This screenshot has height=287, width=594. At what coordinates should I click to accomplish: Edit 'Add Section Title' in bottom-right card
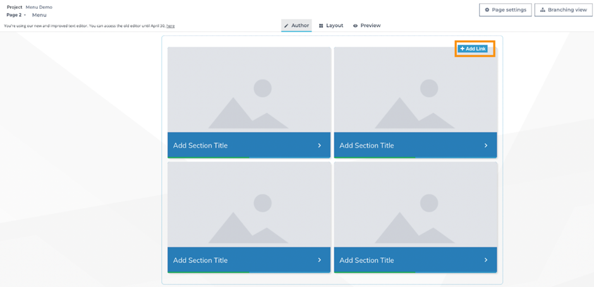click(367, 260)
